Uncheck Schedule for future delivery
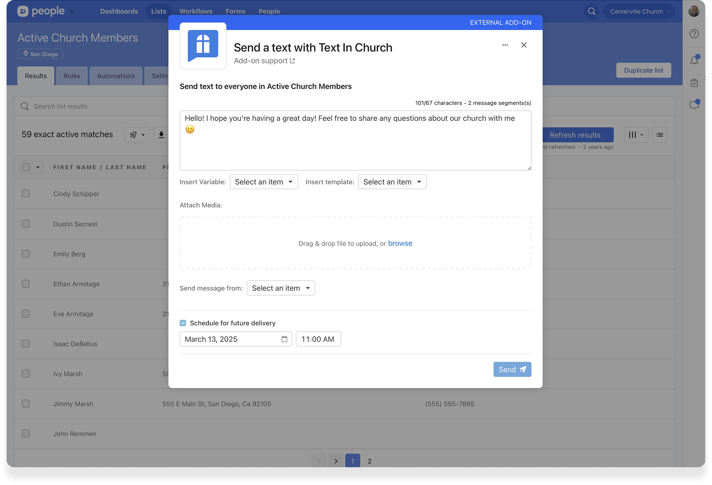 click(x=183, y=323)
